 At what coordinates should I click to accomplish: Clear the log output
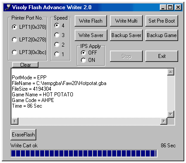pos(25,65)
